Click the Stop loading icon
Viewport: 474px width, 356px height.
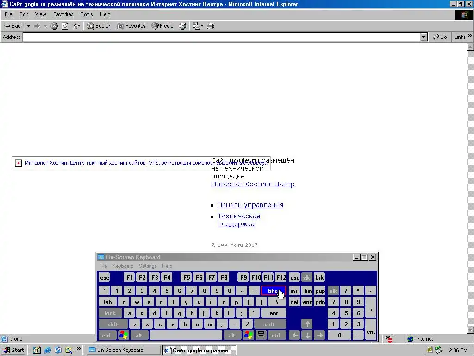point(54,26)
